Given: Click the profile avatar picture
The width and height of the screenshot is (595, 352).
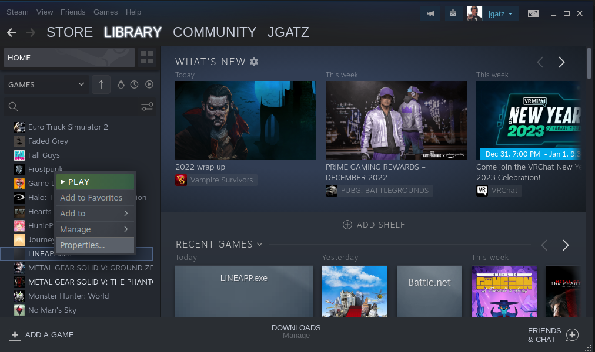Looking at the screenshot, I should [x=474, y=13].
